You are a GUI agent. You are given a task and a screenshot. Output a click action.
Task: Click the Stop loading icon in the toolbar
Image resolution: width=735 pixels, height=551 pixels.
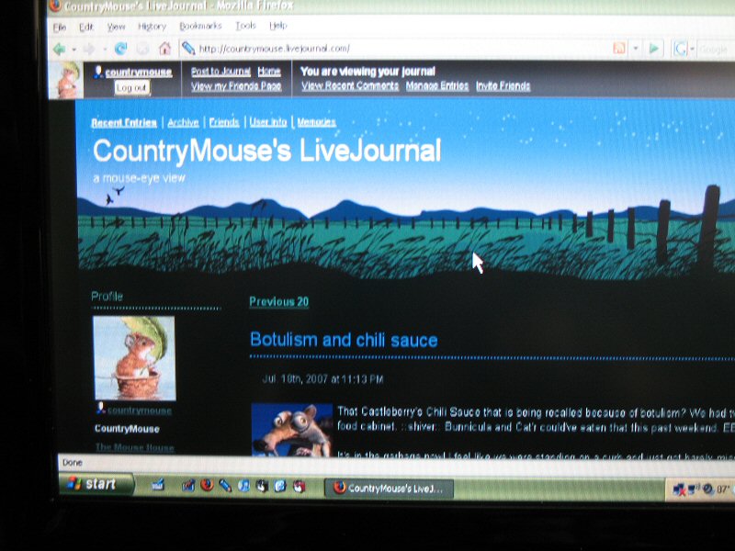[143, 49]
